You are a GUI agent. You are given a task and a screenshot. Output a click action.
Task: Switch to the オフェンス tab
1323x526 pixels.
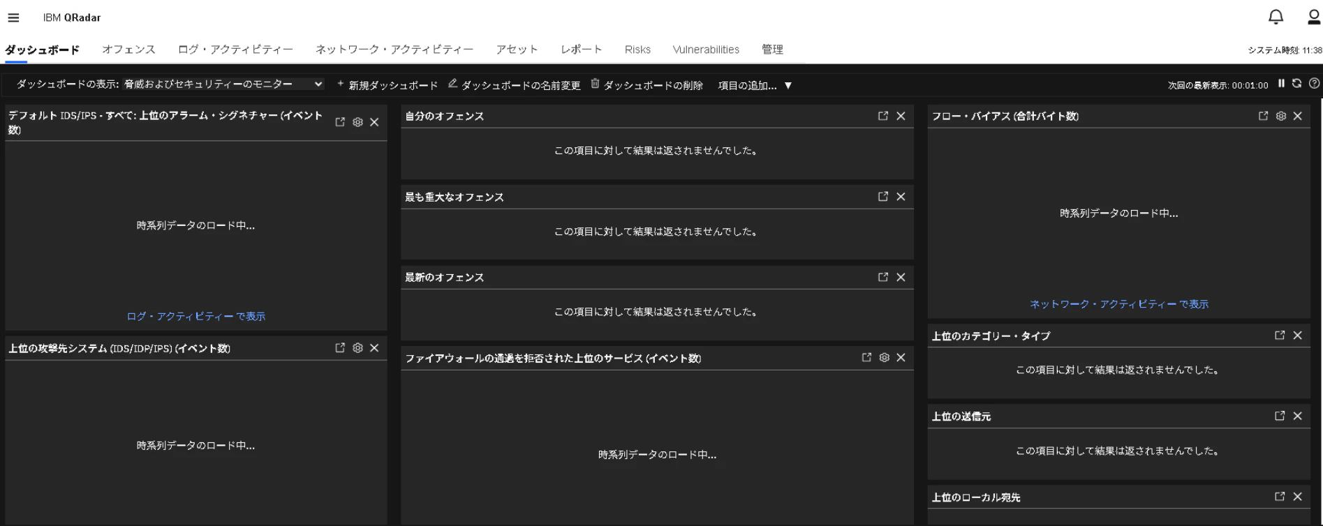pos(128,50)
